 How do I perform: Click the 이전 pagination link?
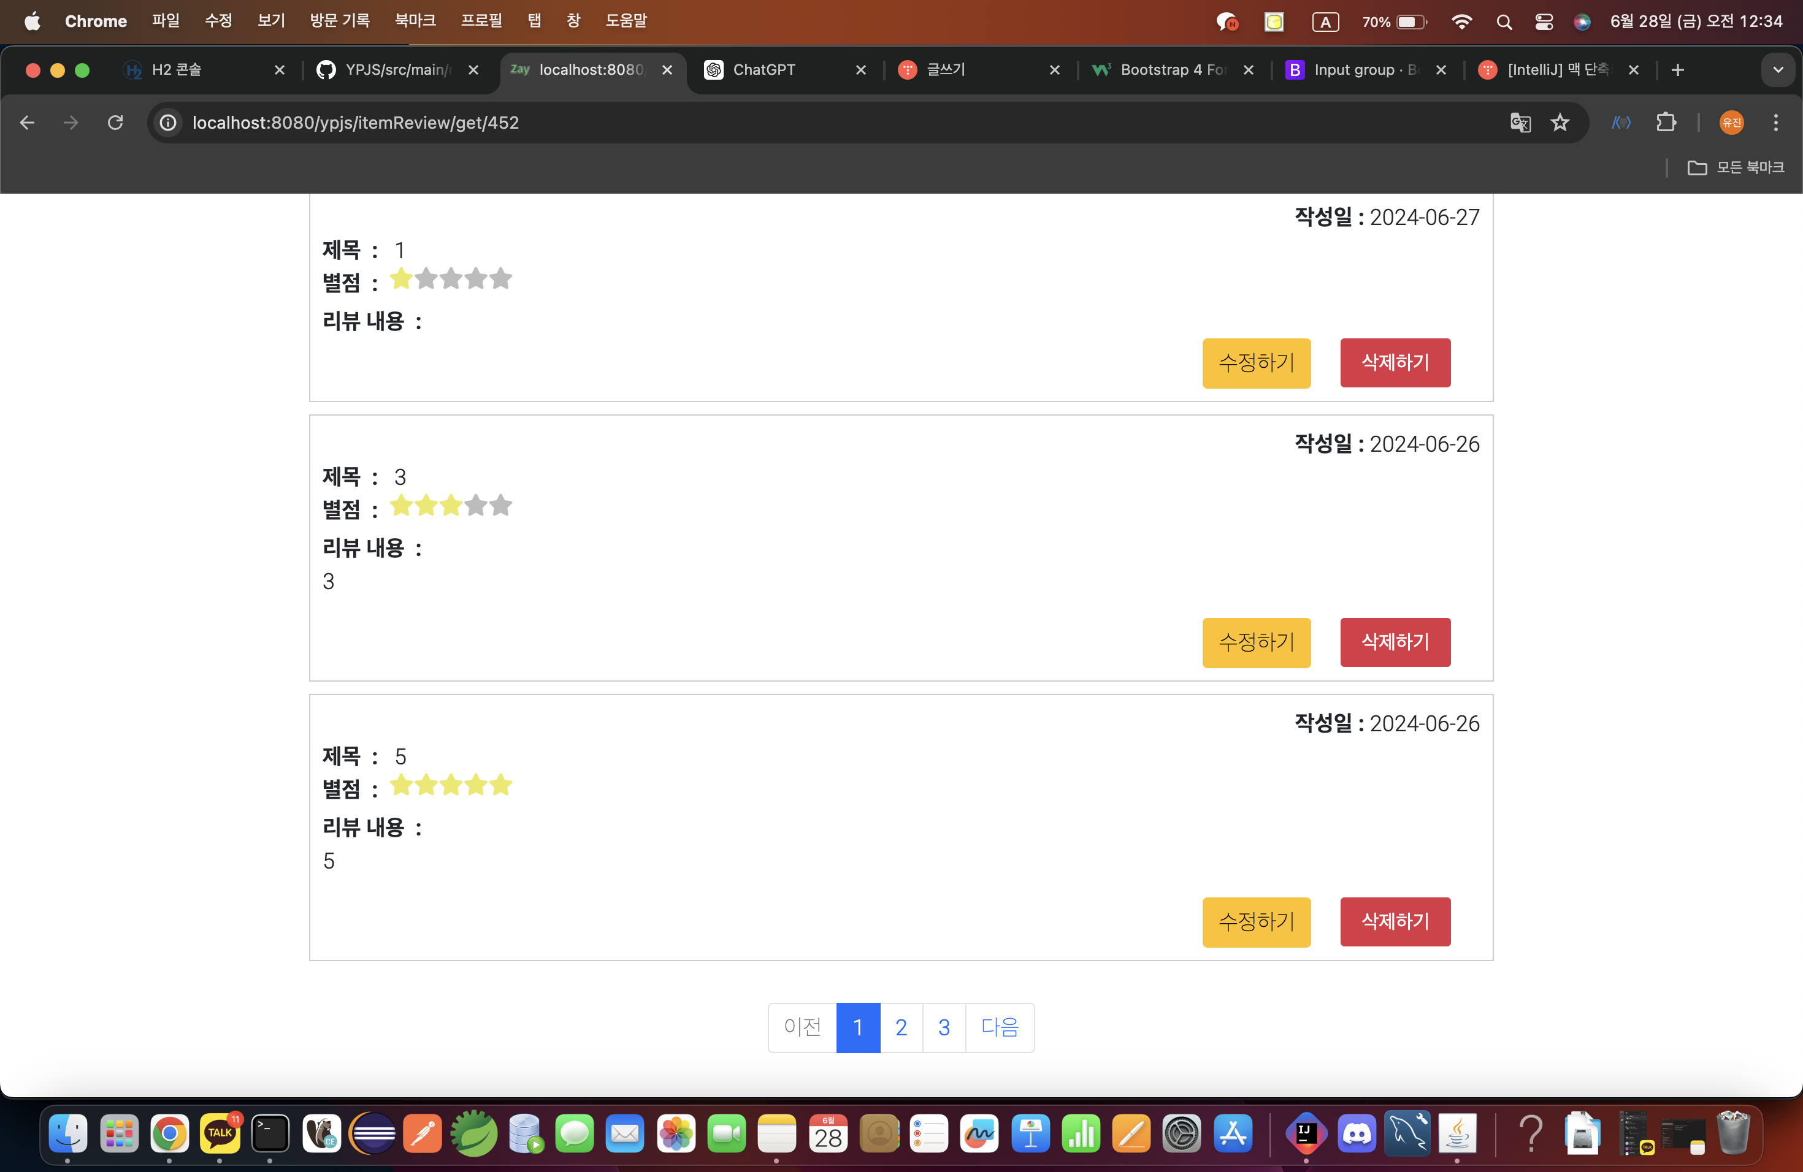[x=802, y=1027]
